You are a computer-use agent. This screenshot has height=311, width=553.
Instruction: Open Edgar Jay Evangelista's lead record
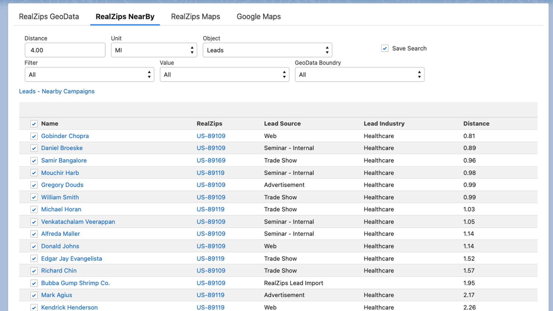pyautogui.click(x=71, y=258)
